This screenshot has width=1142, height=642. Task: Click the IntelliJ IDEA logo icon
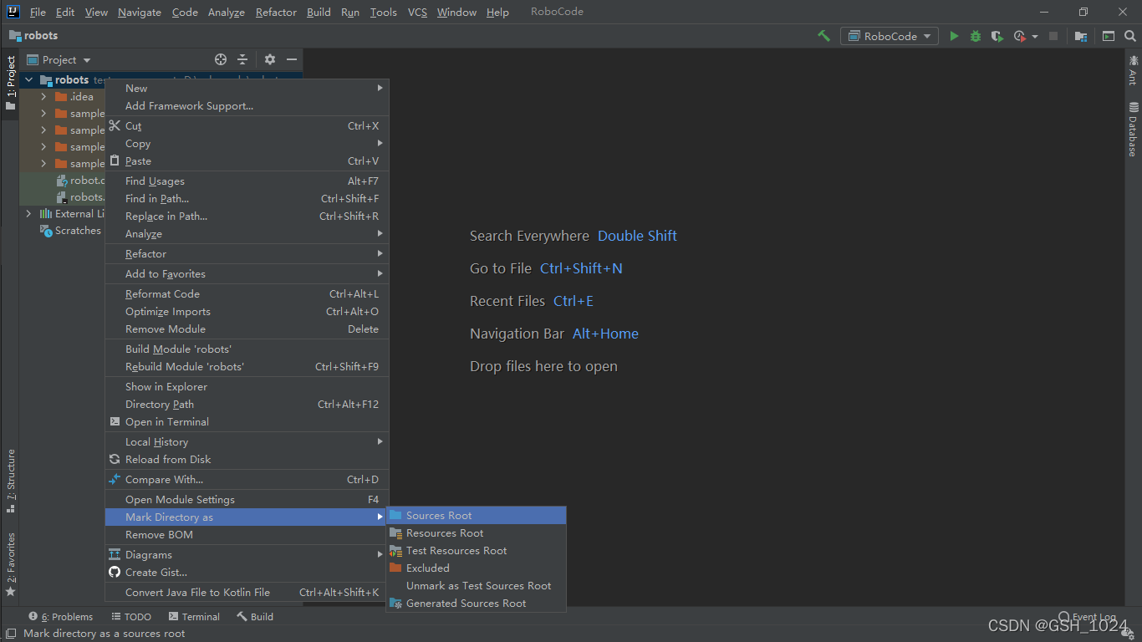coord(13,12)
